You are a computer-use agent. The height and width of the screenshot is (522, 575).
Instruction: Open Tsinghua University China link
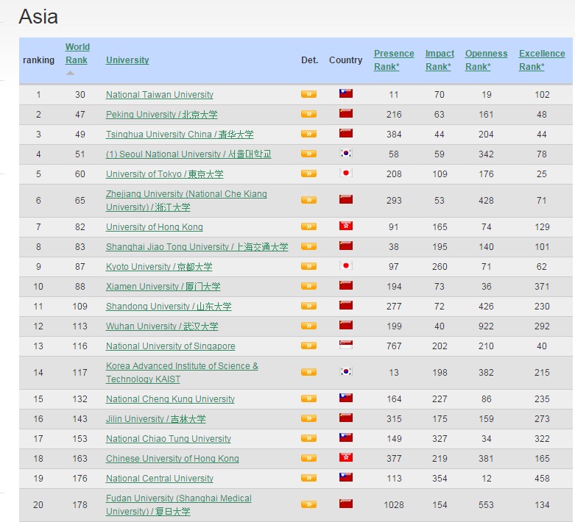click(x=180, y=134)
